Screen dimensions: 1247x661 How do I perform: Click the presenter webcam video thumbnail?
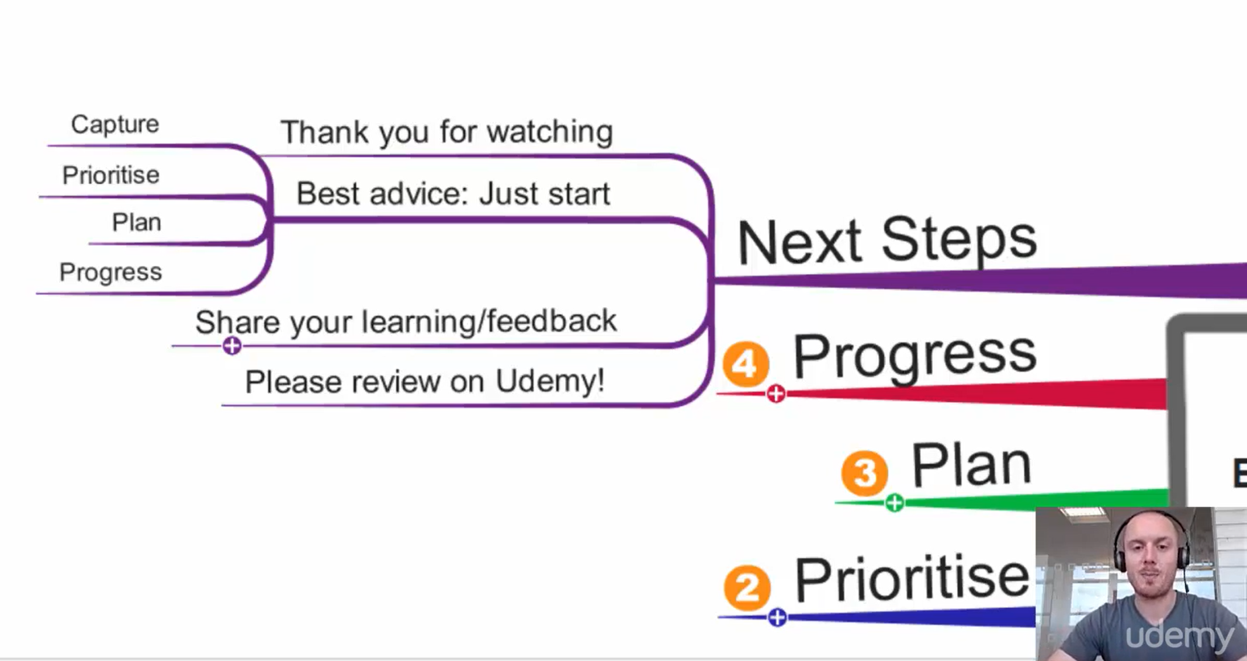pos(1141,584)
